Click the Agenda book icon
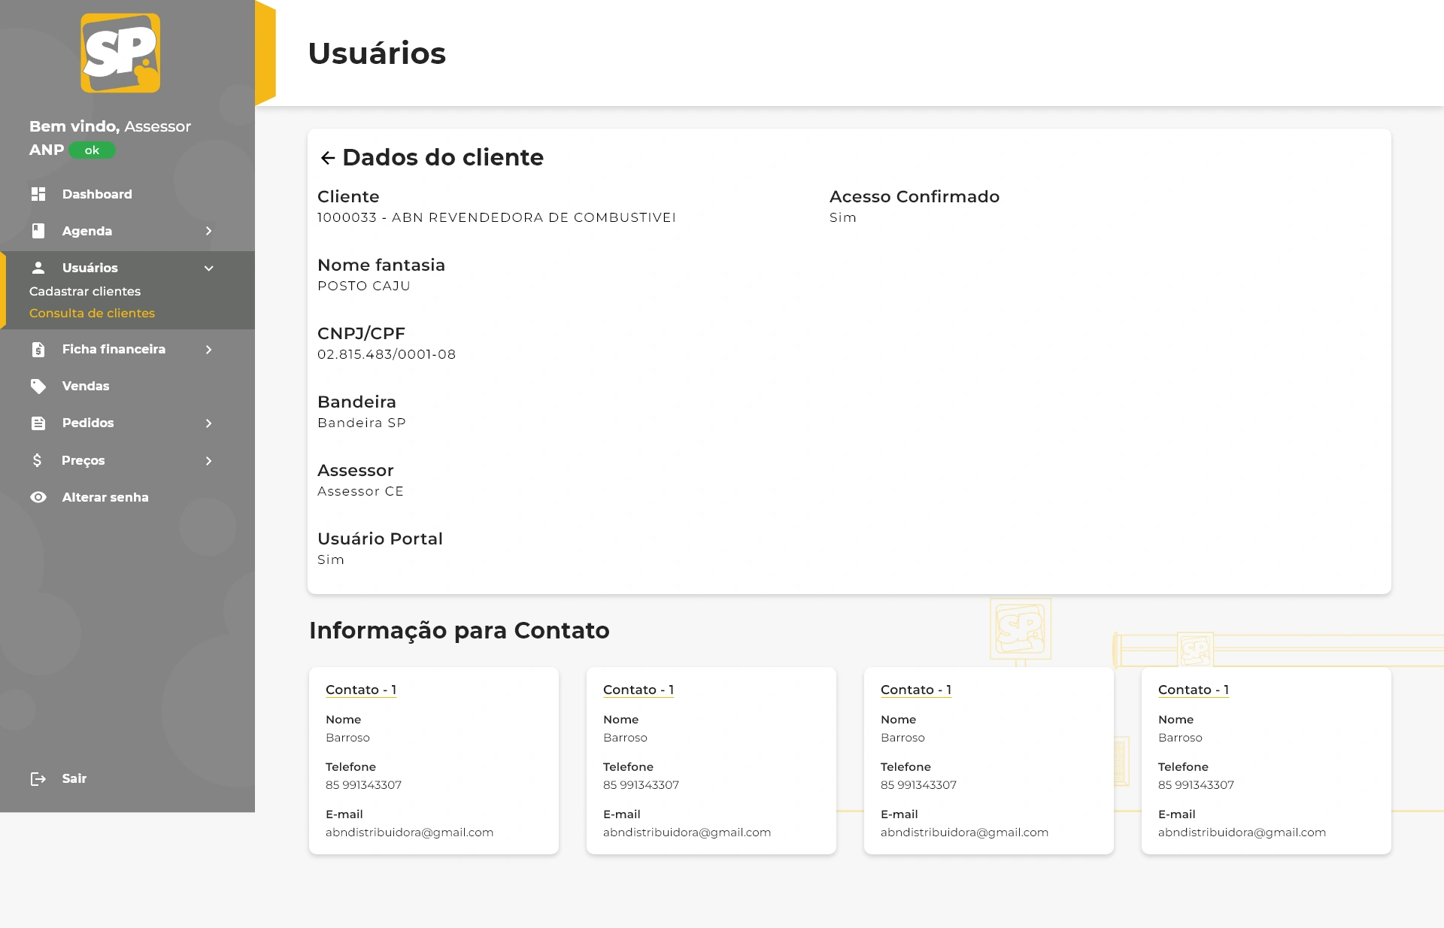The height and width of the screenshot is (928, 1444). 38,231
